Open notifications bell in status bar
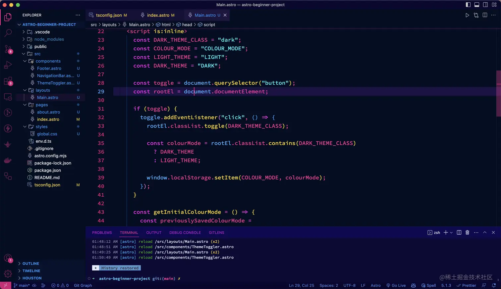Image resolution: width=501 pixels, height=289 pixels. [x=494, y=285]
